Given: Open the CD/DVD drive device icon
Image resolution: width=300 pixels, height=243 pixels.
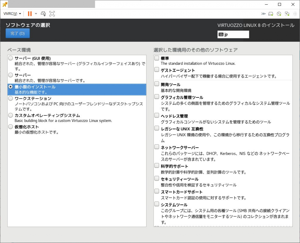Looking at the screenshot, I should pyautogui.click(x=279, y=14).
